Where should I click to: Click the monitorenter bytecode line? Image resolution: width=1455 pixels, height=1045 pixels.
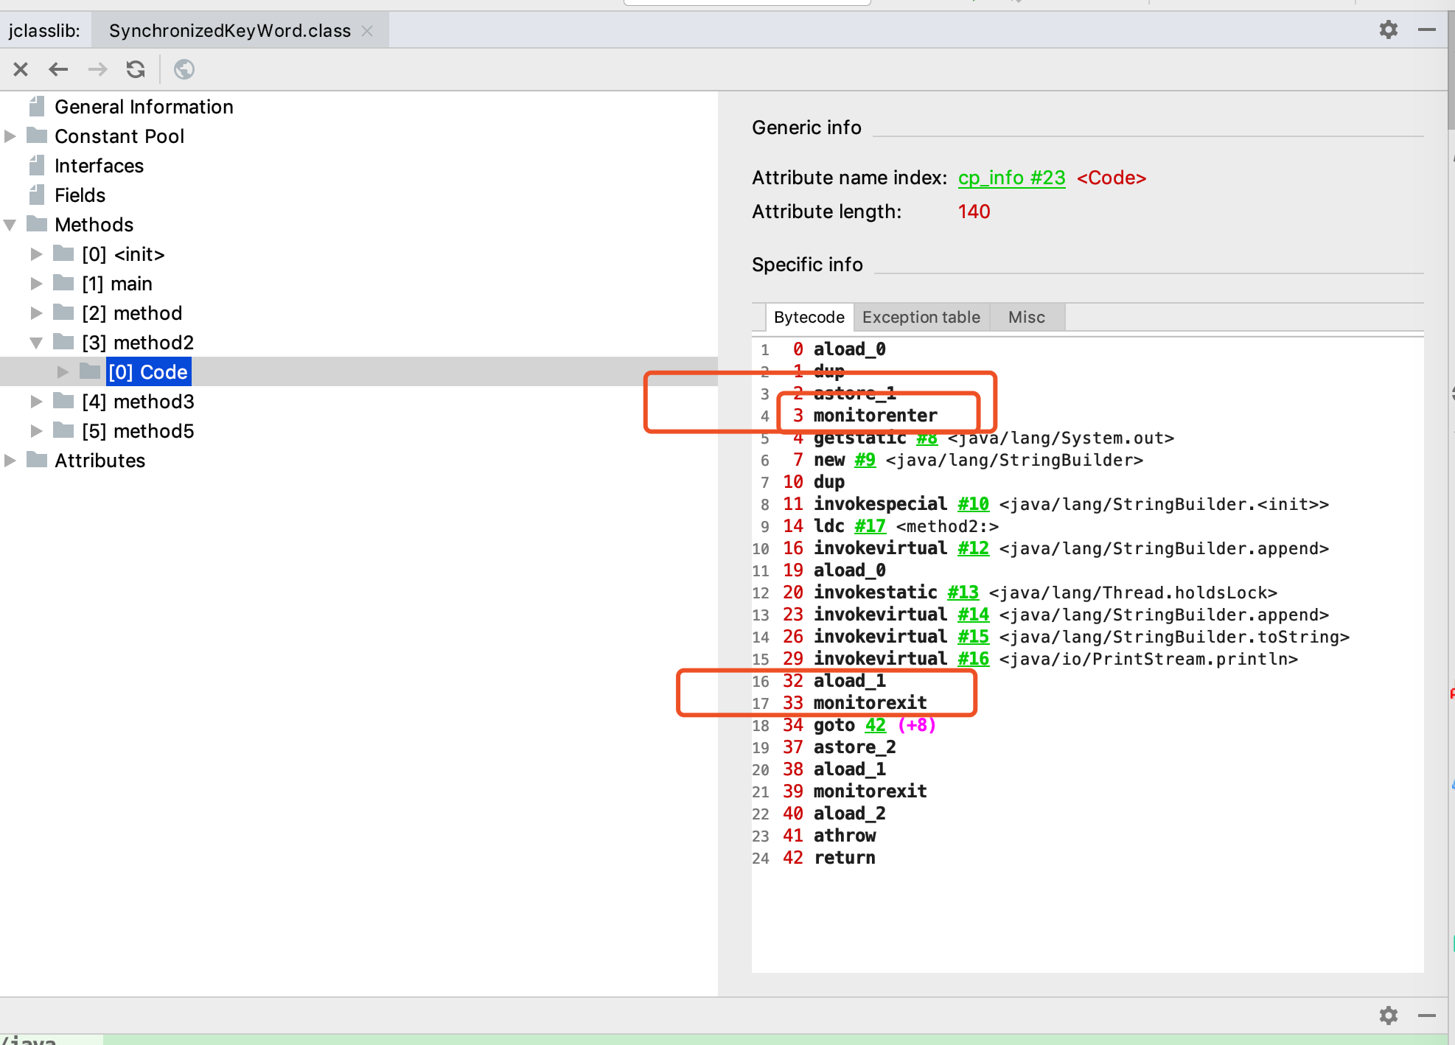click(x=876, y=416)
